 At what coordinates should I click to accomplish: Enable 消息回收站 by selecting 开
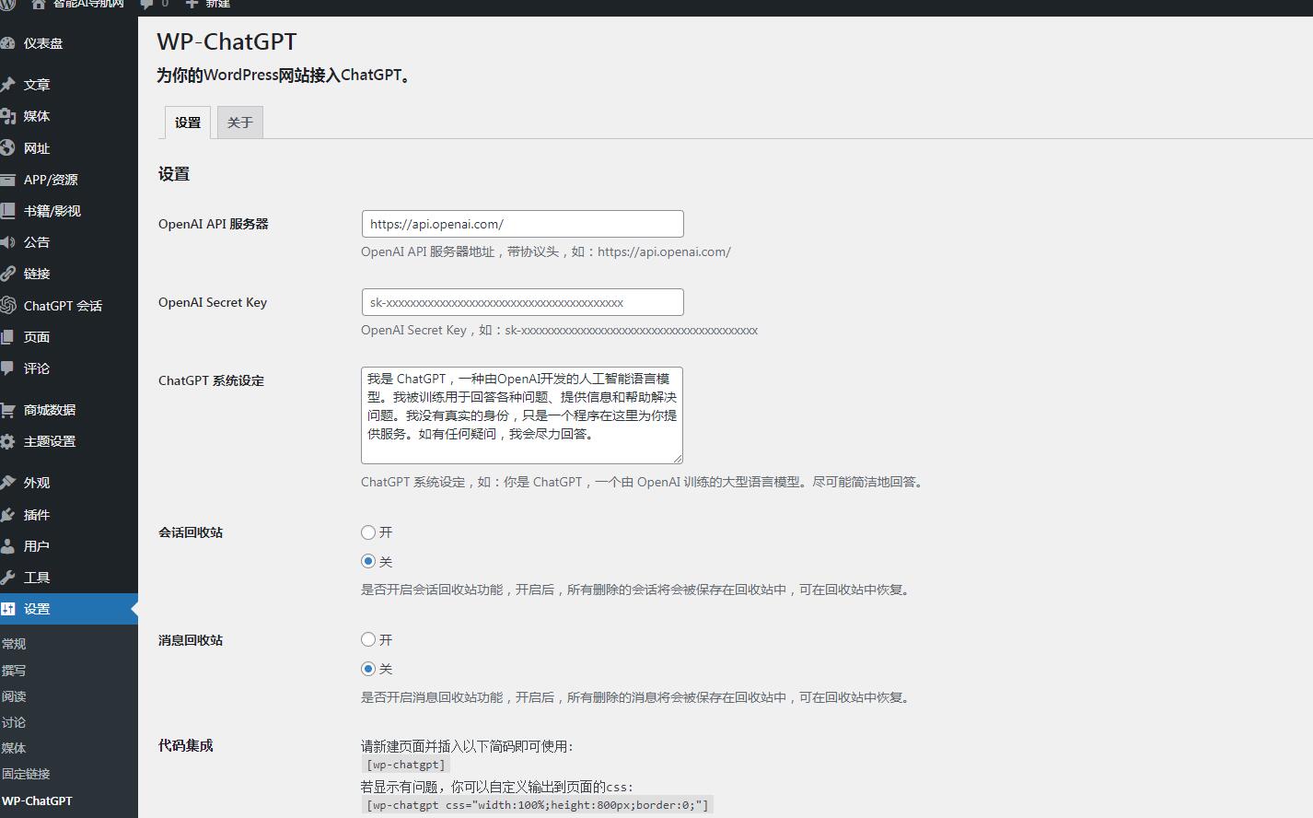368,639
